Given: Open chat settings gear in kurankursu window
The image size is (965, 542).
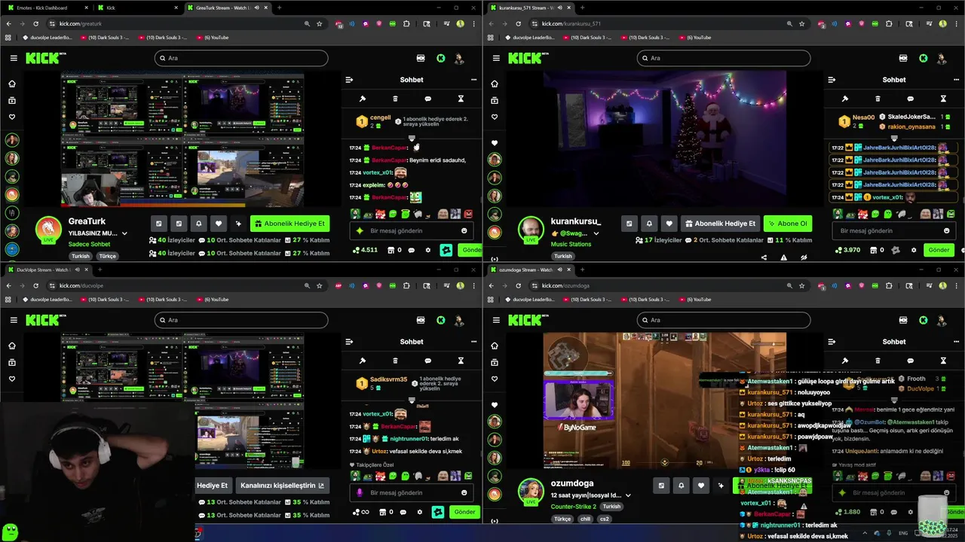Looking at the screenshot, I should pyautogui.click(x=914, y=250).
